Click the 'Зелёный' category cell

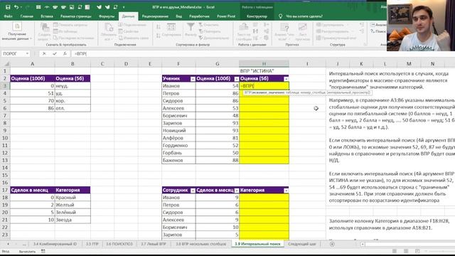click(73, 213)
